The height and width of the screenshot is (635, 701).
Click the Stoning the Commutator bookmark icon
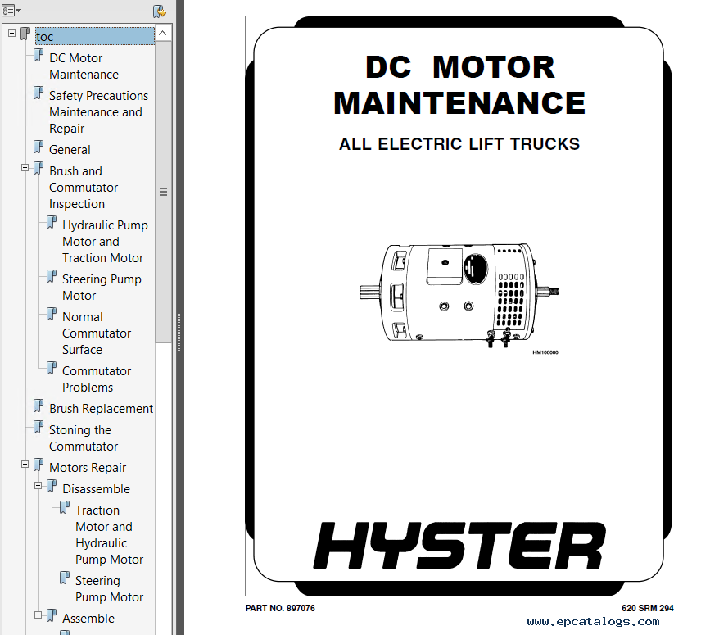click(38, 428)
